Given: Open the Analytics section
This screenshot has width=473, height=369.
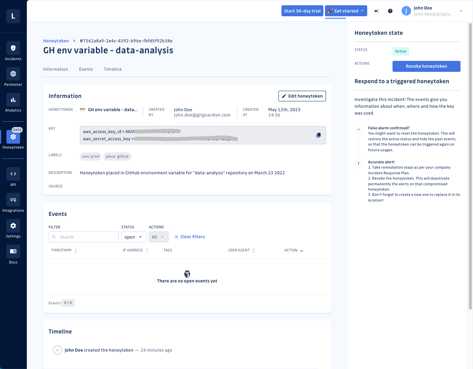Looking at the screenshot, I should click(x=13, y=103).
